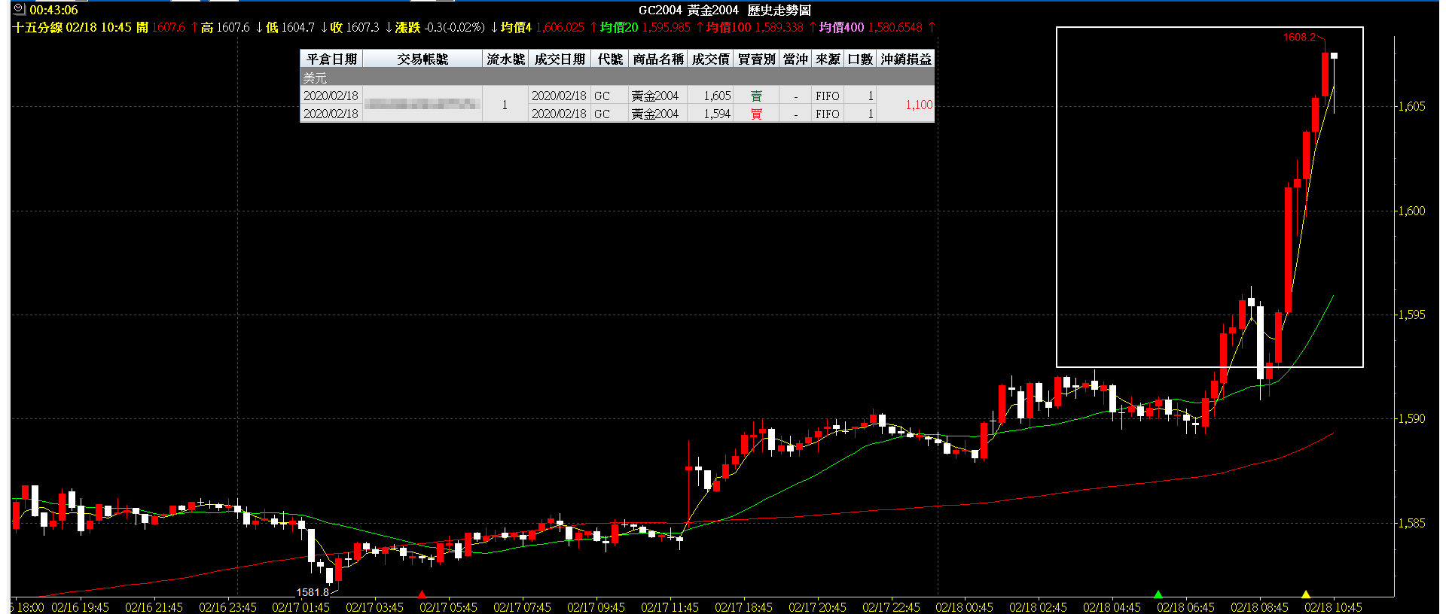Click the 沖銷損益 column header

coord(905,59)
